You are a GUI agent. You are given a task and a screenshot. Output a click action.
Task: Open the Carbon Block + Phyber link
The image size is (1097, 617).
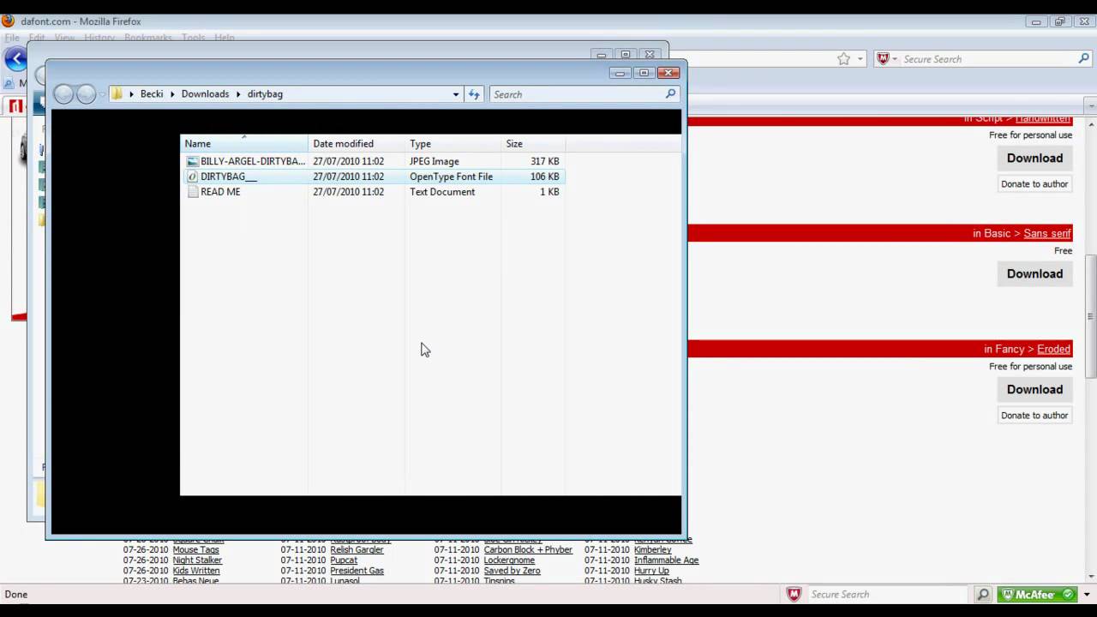coord(528,550)
